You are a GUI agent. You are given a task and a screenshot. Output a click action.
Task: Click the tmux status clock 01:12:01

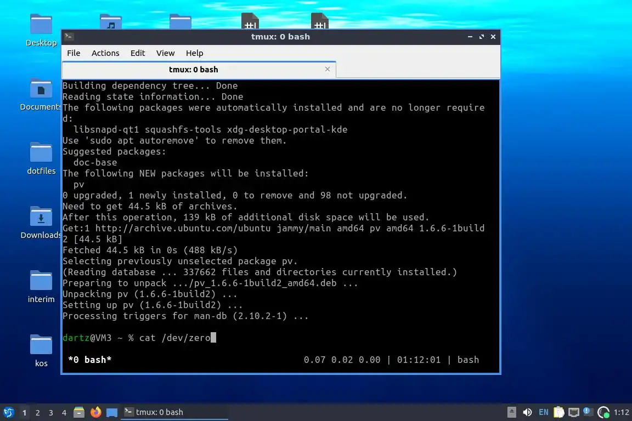click(x=419, y=360)
